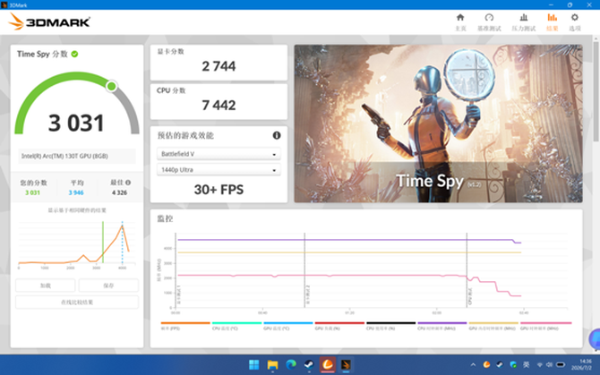Image resolution: width=600 pixels, height=375 pixels.
Task: Open the Battlefield V game dropdown
Action: (219, 154)
